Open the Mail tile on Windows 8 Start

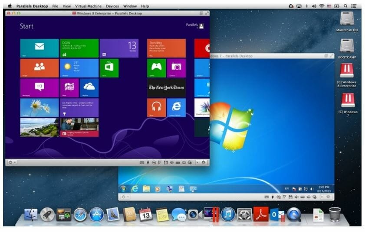[x=39, y=48]
